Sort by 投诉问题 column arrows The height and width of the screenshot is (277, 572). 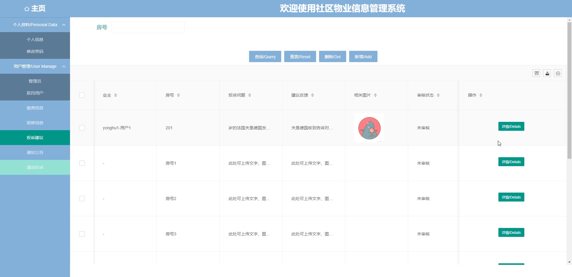tap(250, 95)
